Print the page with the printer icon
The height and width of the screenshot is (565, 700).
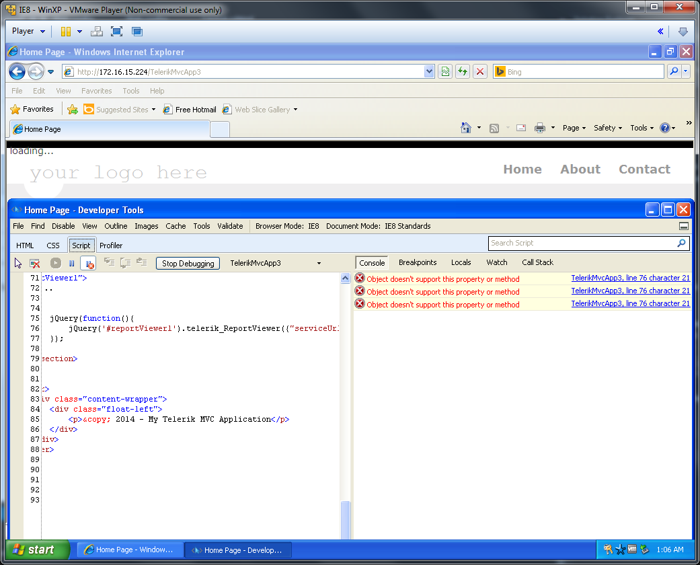coord(540,128)
